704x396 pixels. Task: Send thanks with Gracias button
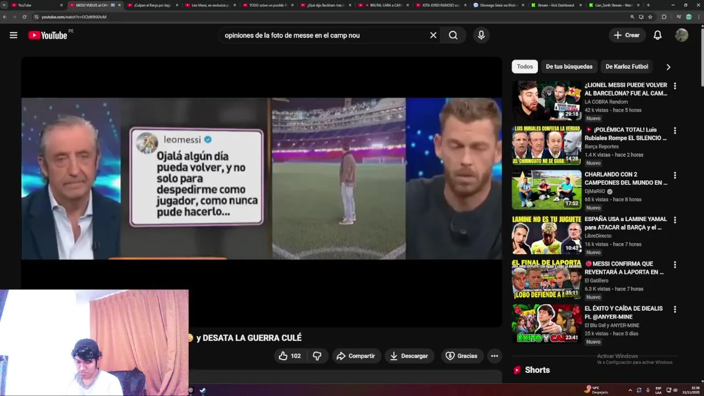tap(461, 356)
